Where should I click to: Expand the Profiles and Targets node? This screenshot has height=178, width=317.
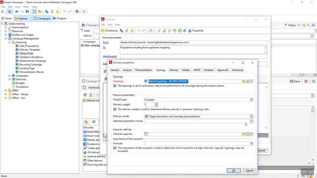click(x=5, y=35)
